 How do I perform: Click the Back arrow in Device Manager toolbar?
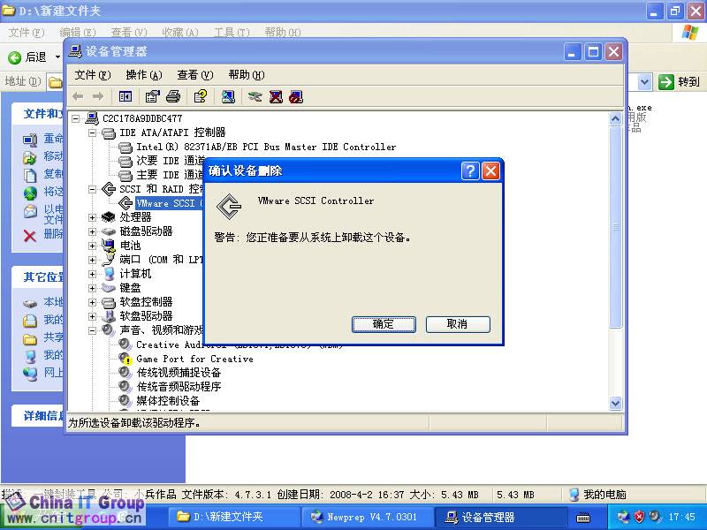click(x=78, y=96)
